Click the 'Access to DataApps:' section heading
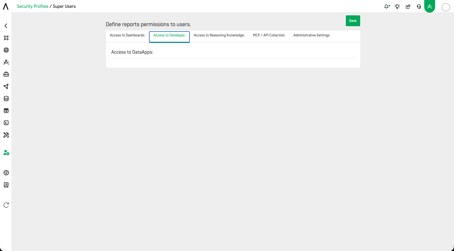 tap(132, 52)
